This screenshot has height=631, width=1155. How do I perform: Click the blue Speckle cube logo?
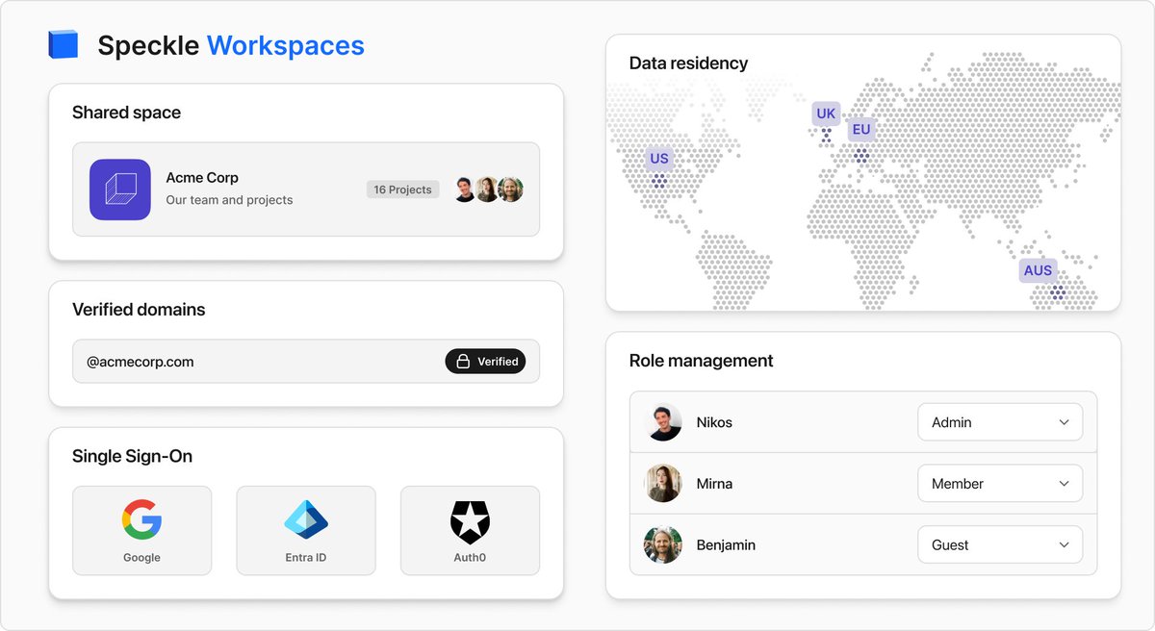(x=63, y=44)
